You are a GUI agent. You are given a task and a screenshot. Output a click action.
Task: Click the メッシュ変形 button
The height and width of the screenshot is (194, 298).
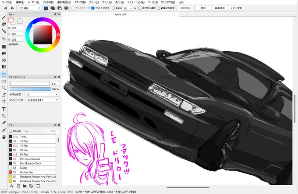tap(236, 8)
